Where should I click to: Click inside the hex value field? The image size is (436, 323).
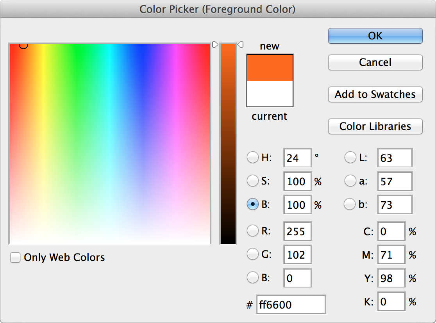[291, 304]
